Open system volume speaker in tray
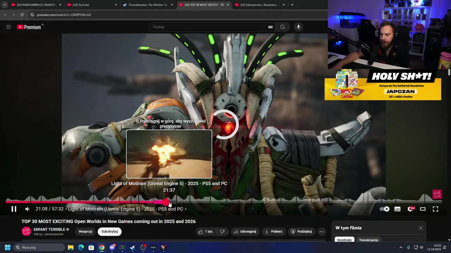The width and height of the screenshot is (451, 253). click(x=421, y=247)
